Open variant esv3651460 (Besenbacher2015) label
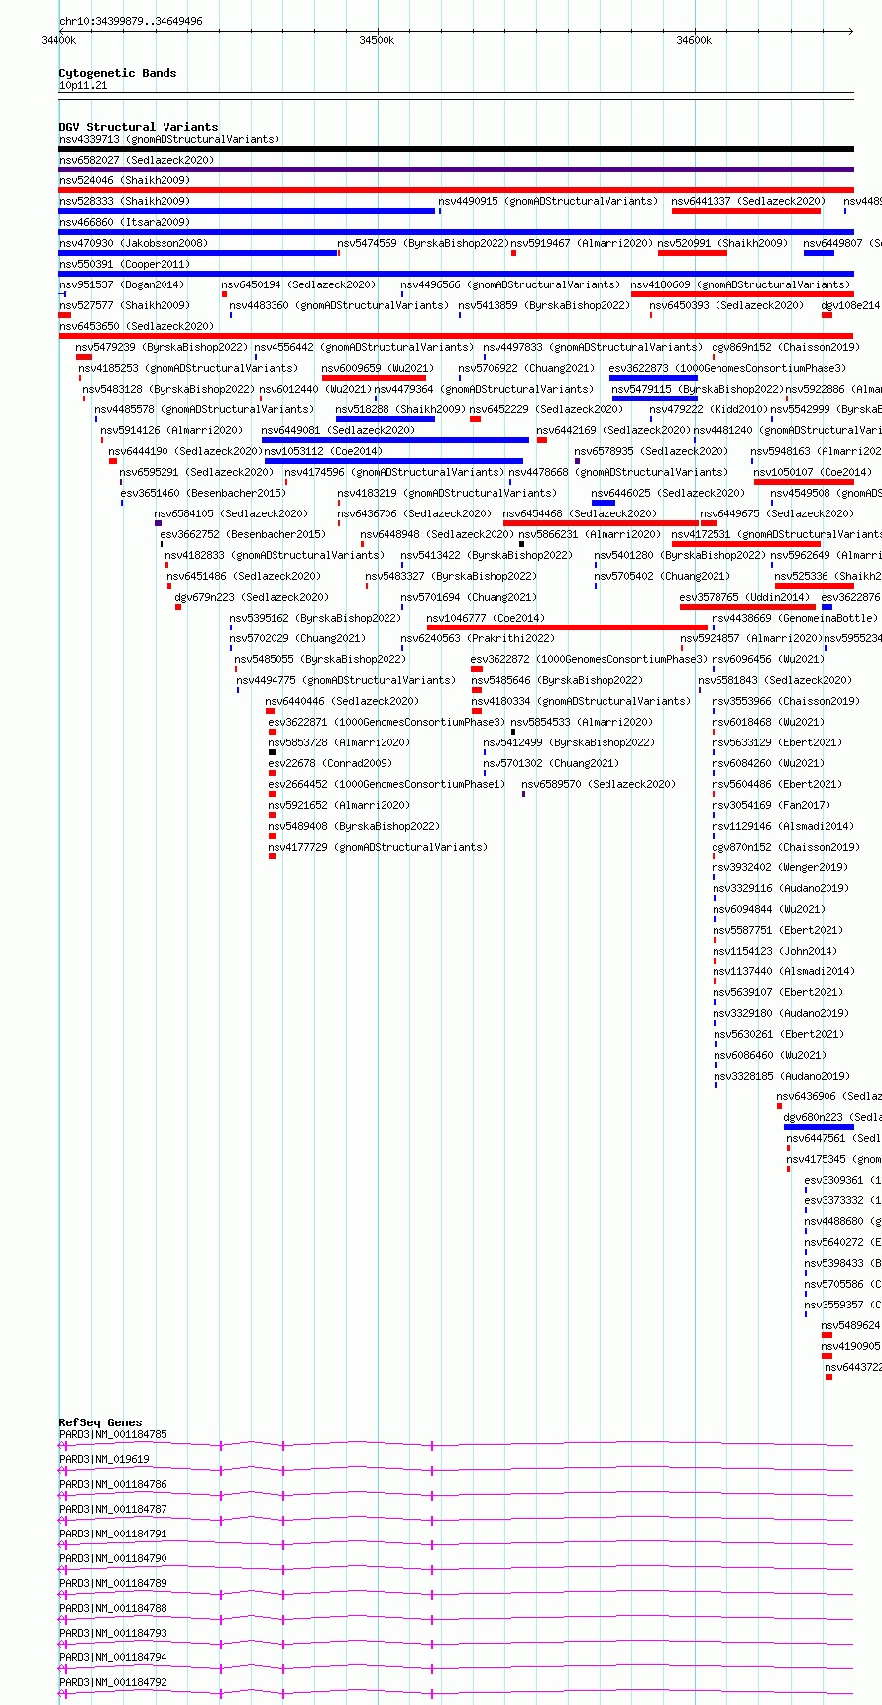The width and height of the screenshot is (882, 1705). coord(203,493)
